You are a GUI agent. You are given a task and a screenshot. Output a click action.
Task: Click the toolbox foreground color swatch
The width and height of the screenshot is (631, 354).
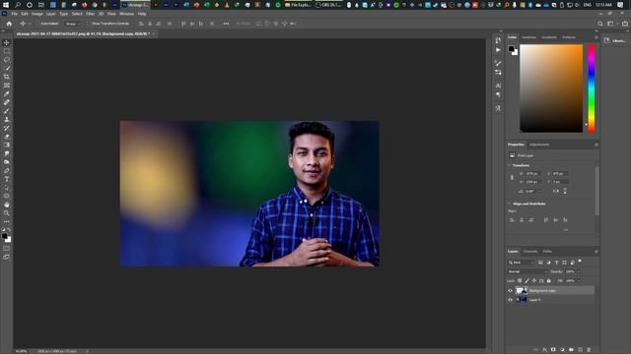click(4, 236)
